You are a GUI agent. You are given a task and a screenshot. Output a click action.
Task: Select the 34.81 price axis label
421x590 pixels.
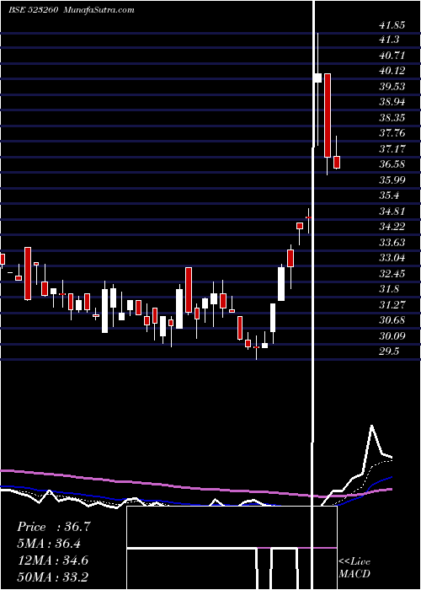pyautogui.click(x=392, y=212)
